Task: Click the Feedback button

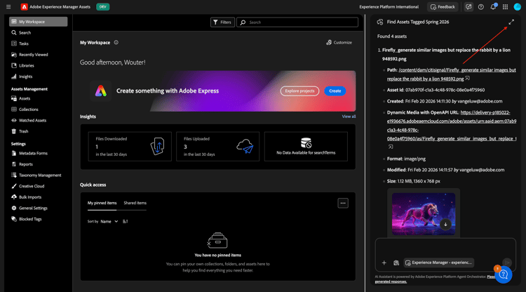Action: (443, 7)
